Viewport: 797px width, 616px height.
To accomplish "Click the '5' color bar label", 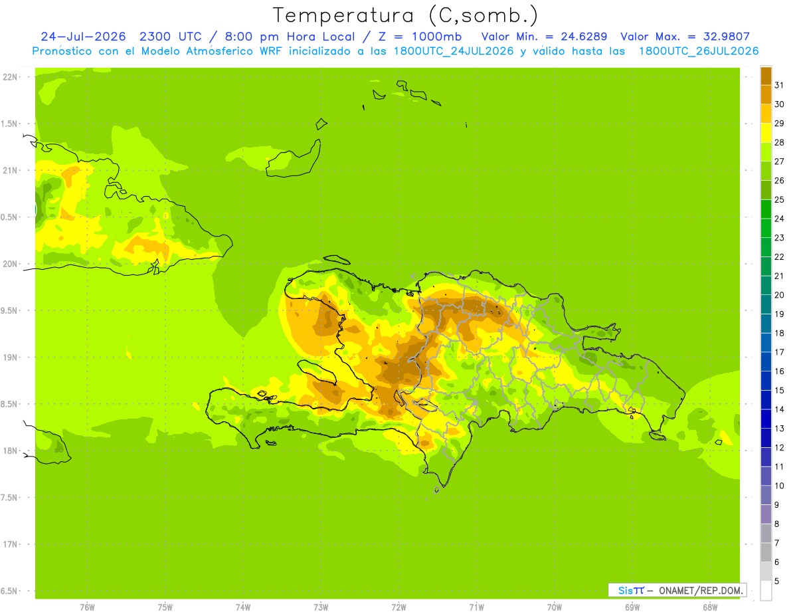I will point(777,581).
